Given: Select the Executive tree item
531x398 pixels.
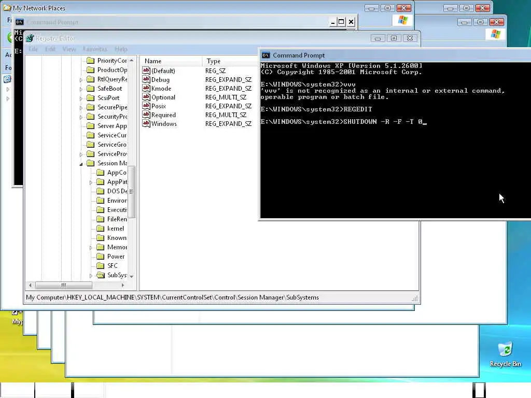Looking at the screenshot, I should coord(117,210).
